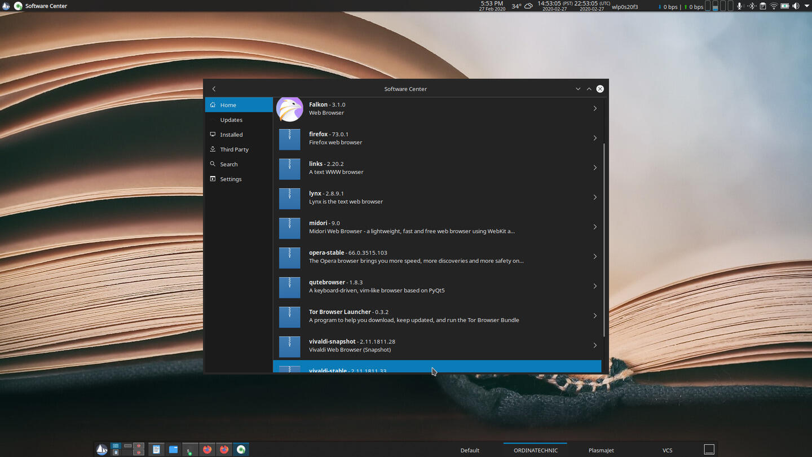Click the microphone tray icon
This screenshot has width=812, height=457.
[739, 6]
